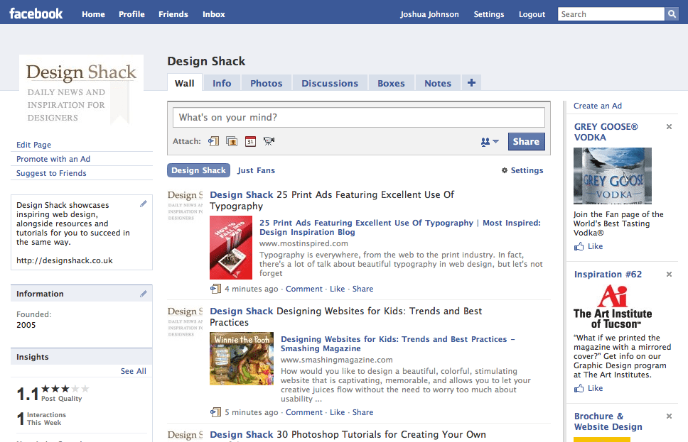Click the Inspiration #62 ad title

(x=608, y=275)
